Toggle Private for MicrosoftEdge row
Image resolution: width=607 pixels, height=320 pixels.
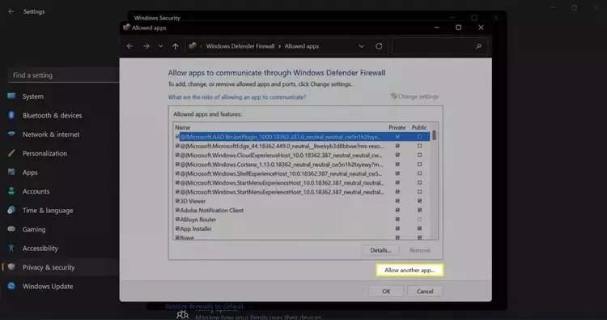click(397, 146)
